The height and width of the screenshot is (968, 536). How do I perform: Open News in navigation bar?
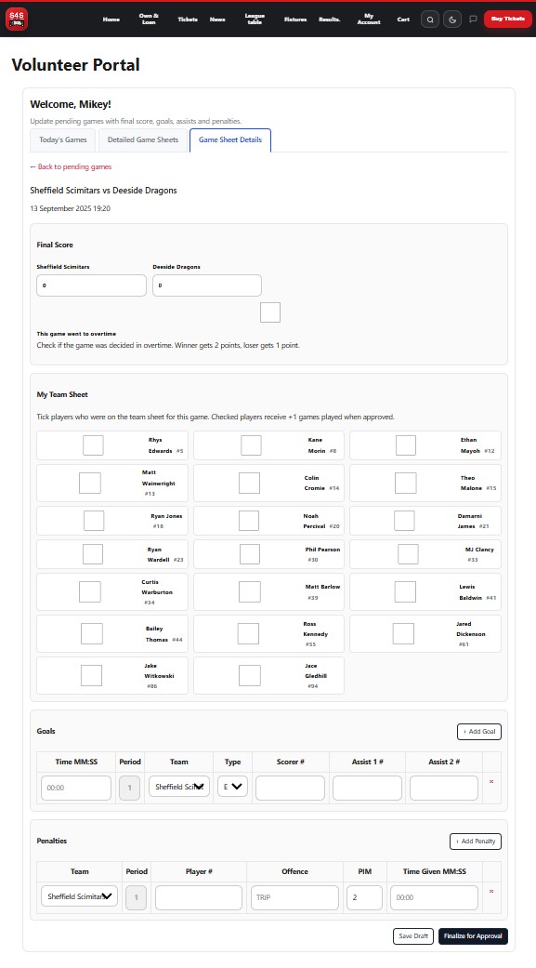point(217,20)
